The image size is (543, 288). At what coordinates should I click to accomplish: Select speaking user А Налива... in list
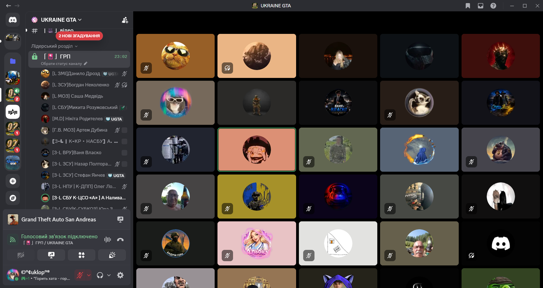[84, 198]
